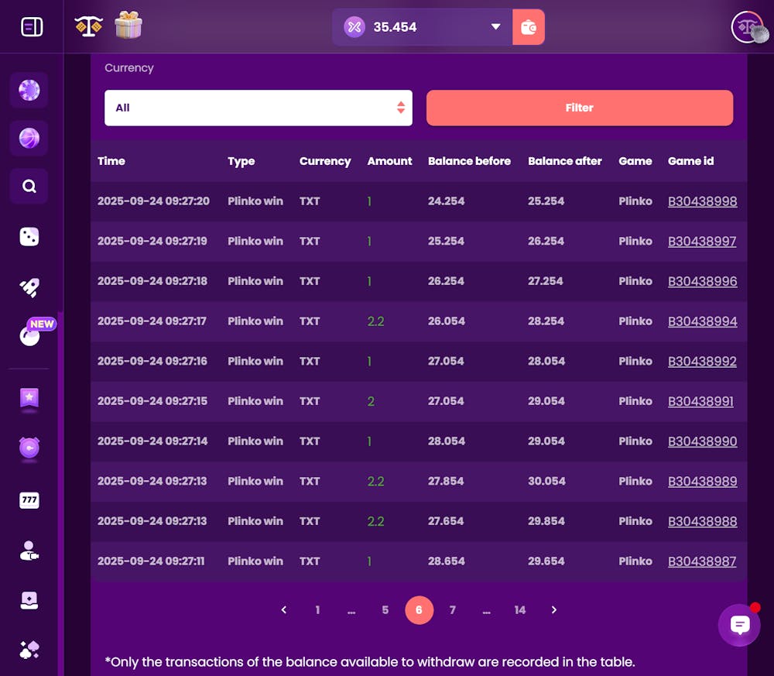Click the Filter button

click(580, 108)
